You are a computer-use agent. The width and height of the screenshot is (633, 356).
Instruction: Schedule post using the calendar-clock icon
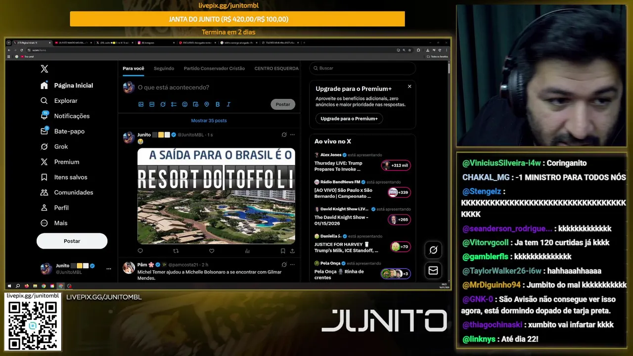pyautogui.click(x=196, y=104)
